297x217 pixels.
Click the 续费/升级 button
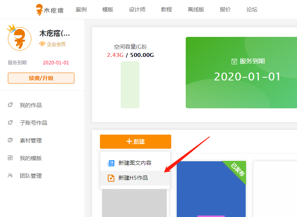(41, 78)
